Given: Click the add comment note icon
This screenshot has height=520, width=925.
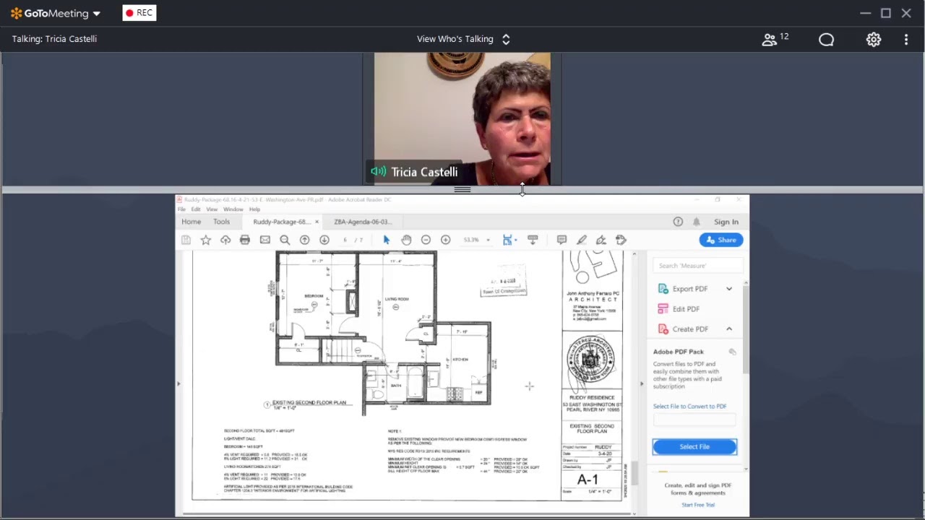Looking at the screenshot, I should click(x=562, y=240).
